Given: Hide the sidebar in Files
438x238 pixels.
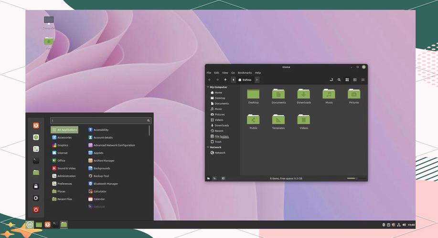Looking at the screenshot, I should pos(223,178).
